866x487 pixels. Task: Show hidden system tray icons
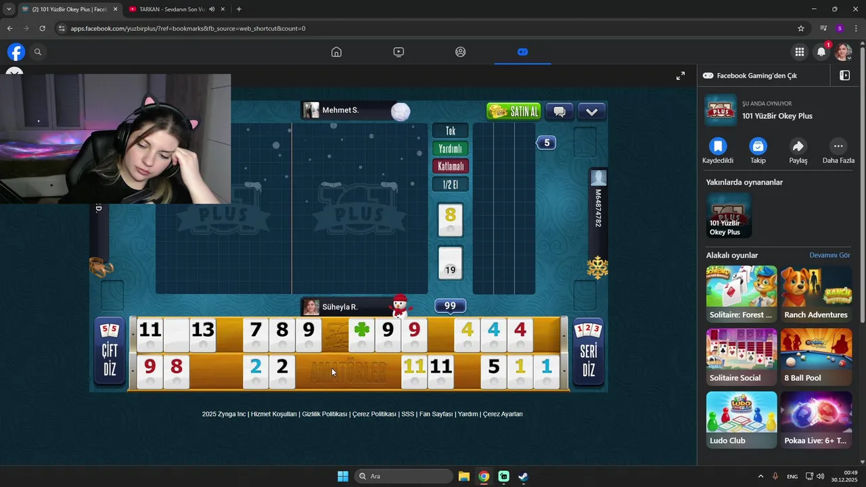click(x=760, y=476)
